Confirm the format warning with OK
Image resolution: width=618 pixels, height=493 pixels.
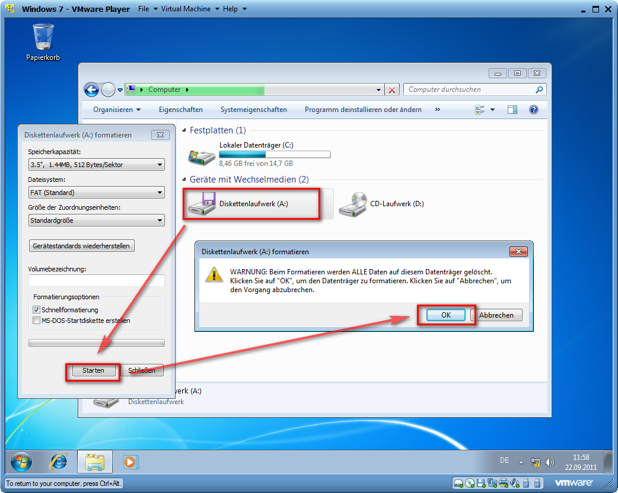pos(446,315)
